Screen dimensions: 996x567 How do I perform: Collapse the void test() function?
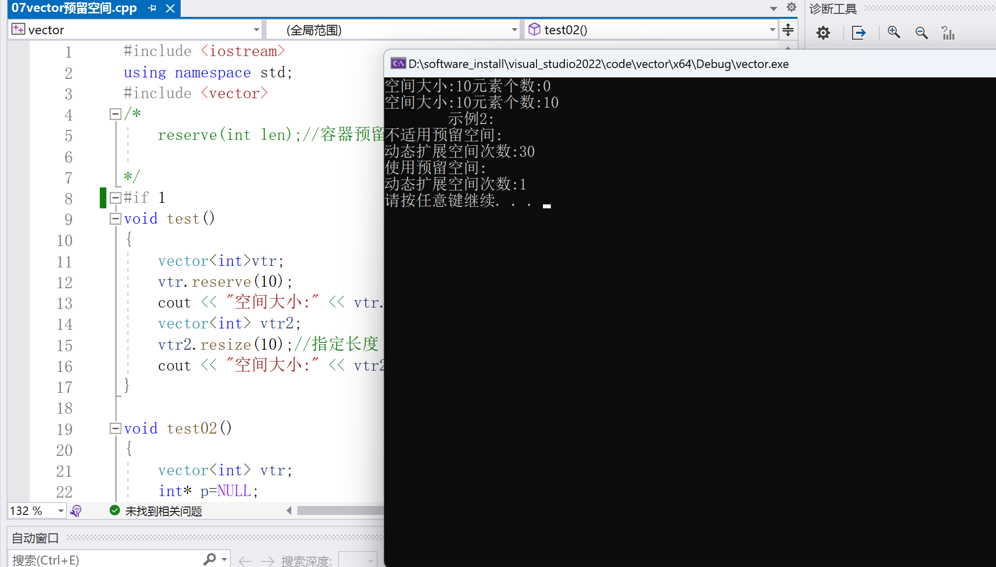[x=115, y=219]
